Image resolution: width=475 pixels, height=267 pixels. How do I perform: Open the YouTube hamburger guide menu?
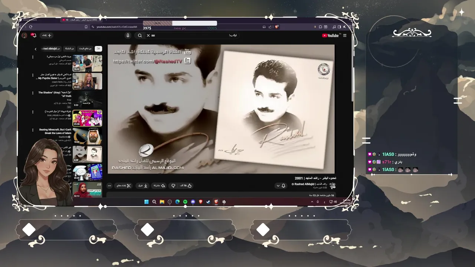point(345,36)
